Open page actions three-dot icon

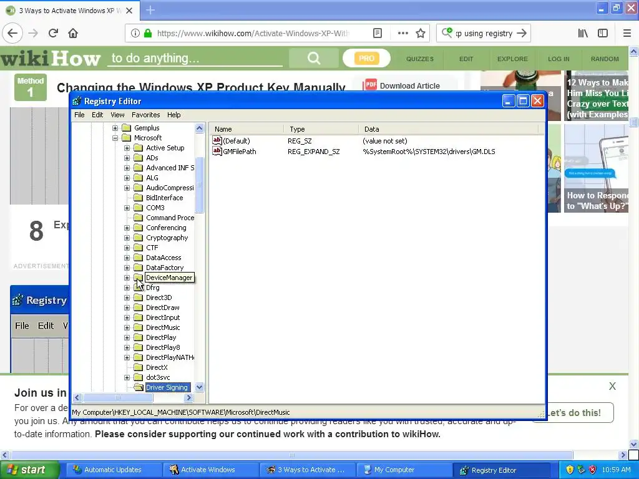click(x=402, y=33)
